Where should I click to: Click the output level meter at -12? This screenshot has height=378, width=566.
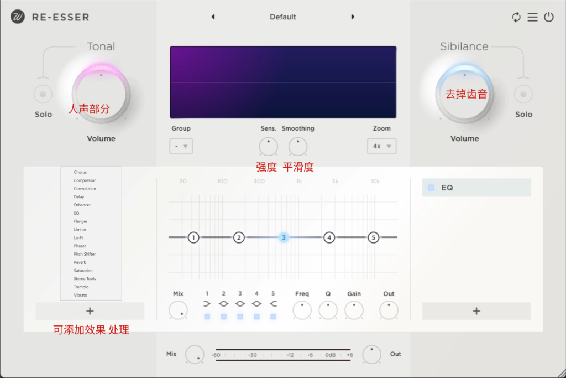pyautogui.click(x=290, y=355)
